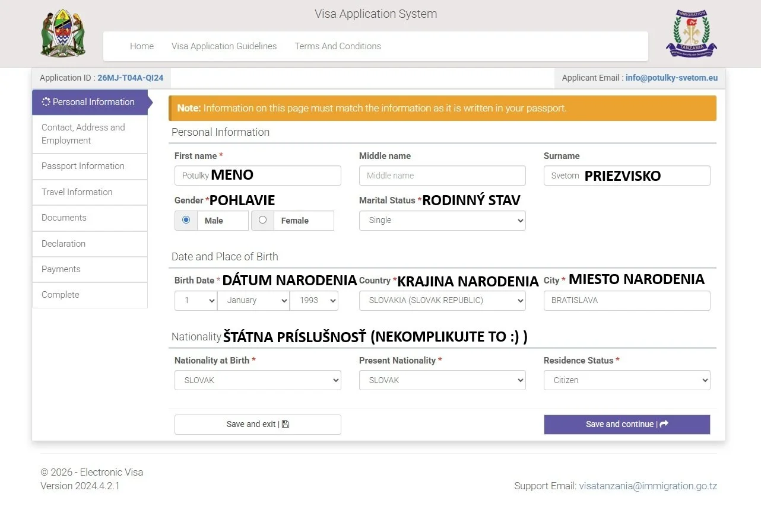This screenshot has width=761, height=510.
Task: Open the Documents step
Action: click(90, 218)
